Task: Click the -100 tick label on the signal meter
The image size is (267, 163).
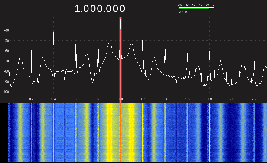Action: pos(180,5)
